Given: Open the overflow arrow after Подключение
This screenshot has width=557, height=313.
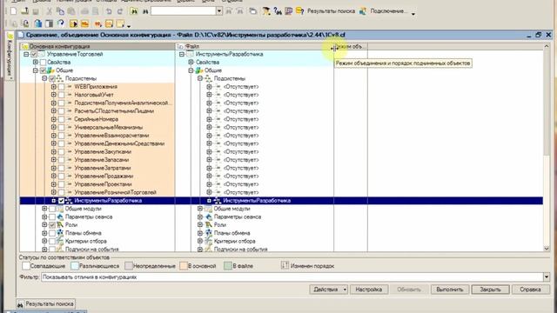Looking at the screenshot, I should 413,14.
